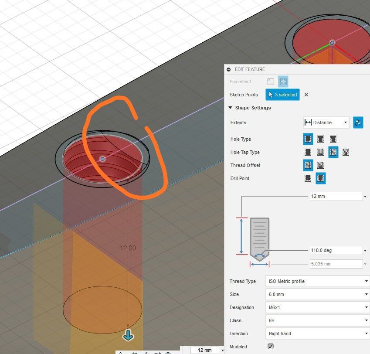
Task: Select Full thread offset option
Action: point(308,165)
